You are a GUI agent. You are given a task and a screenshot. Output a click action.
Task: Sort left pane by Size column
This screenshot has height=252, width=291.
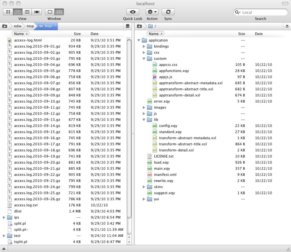pyautogui.click(x=77, y=34)
